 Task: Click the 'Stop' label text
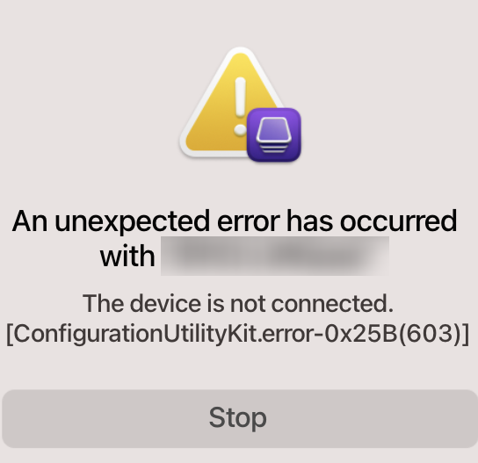(x=238, y=419)
